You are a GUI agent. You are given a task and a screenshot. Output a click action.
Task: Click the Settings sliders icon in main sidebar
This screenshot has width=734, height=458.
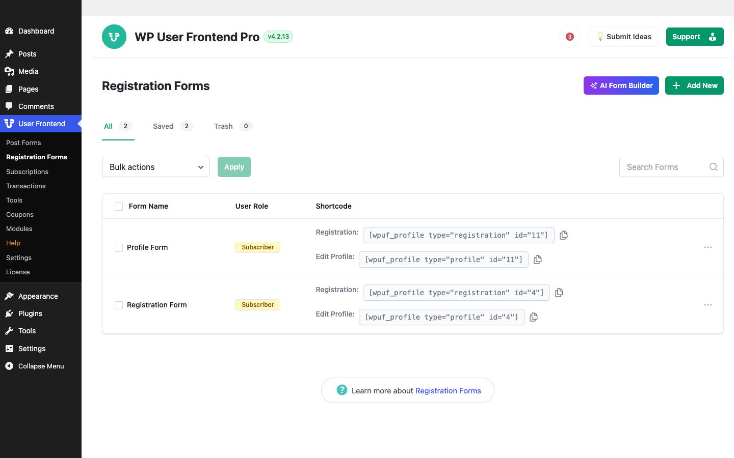tap(9, 349)
